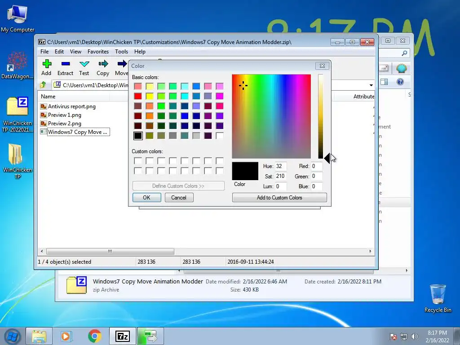This screenshot has width=460, height=345.
Task: Open the Favorites menu
Action: (x=98, y=52)
